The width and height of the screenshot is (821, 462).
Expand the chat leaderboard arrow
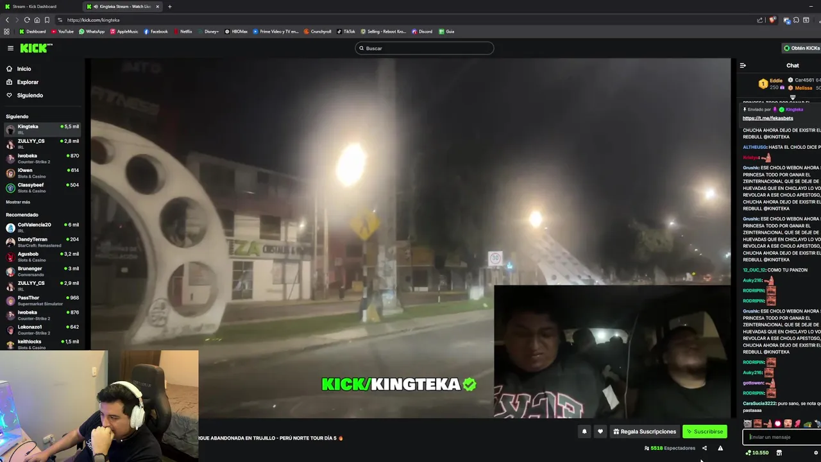pyautogui.click(x=793, y=98)
